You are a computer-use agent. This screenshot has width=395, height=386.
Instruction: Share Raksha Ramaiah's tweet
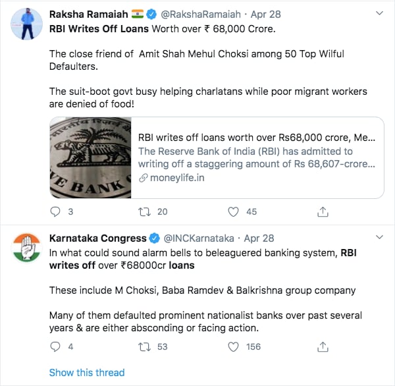point(323,212)
